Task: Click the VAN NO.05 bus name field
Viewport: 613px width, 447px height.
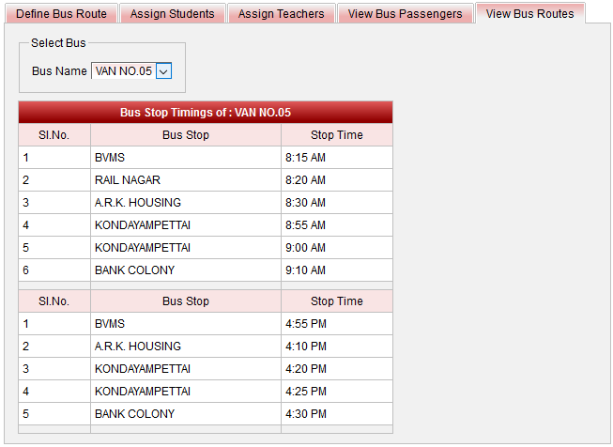Action: (x=123, y=71)
